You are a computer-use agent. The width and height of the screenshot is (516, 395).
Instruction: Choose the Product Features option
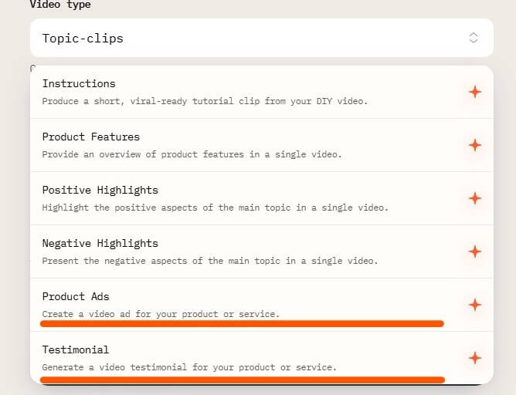coord(91,137)
